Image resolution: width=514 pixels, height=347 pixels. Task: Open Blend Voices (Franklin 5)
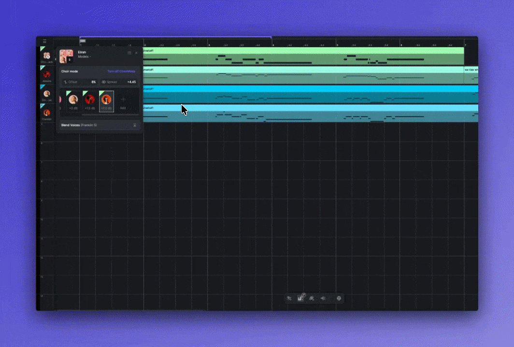point(80,125)
